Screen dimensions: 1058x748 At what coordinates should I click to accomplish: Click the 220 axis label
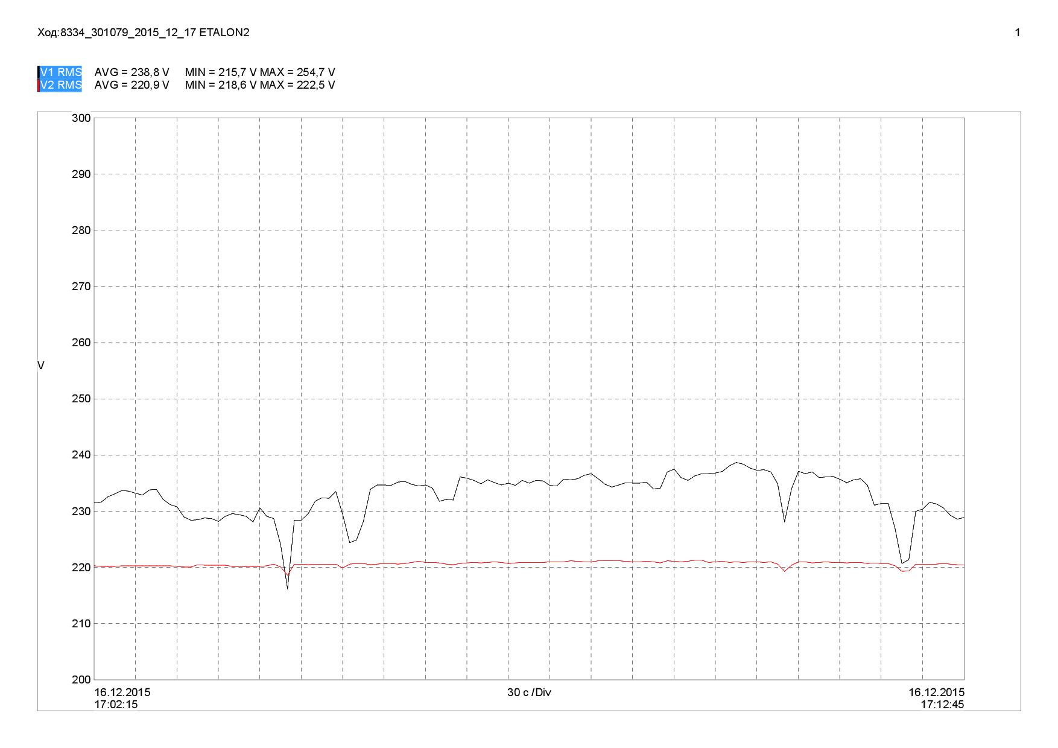[82, 567]
